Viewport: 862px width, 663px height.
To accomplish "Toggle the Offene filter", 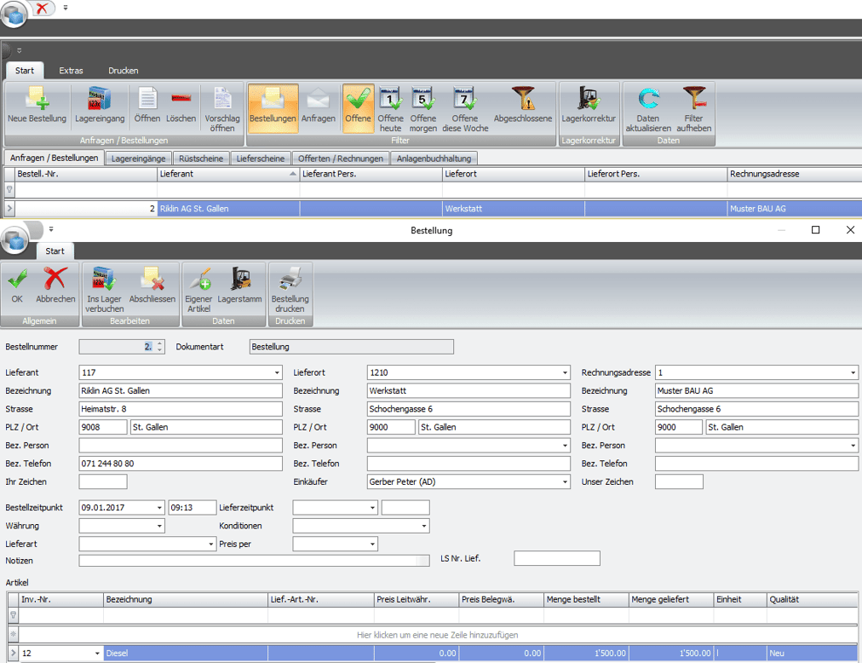I will click(358, 108).
